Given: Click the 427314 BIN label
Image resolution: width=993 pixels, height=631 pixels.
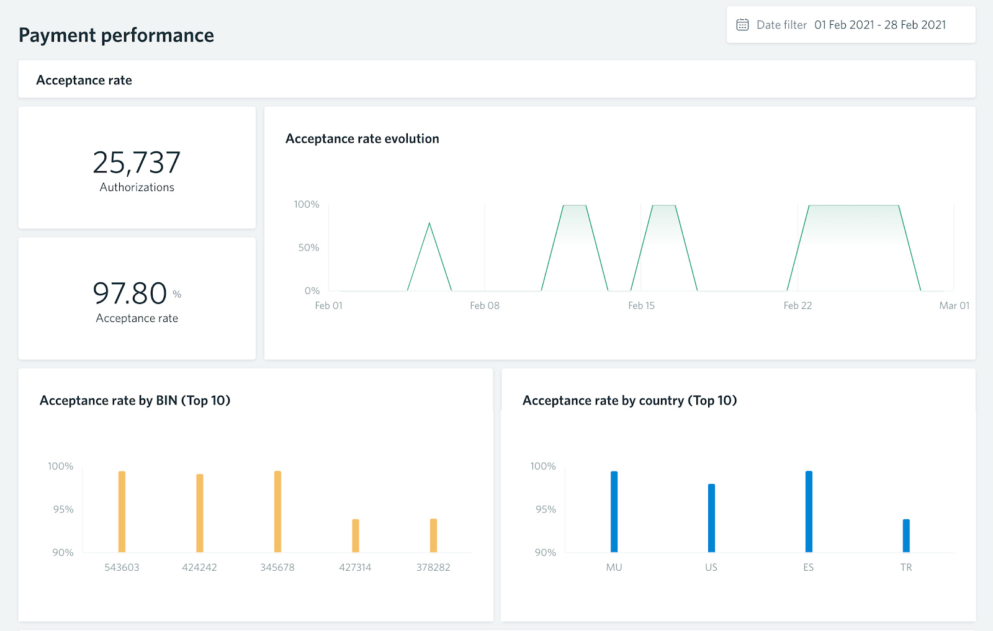Looking at the screenshot, I should pyautogui.click(x=355, y=566).
